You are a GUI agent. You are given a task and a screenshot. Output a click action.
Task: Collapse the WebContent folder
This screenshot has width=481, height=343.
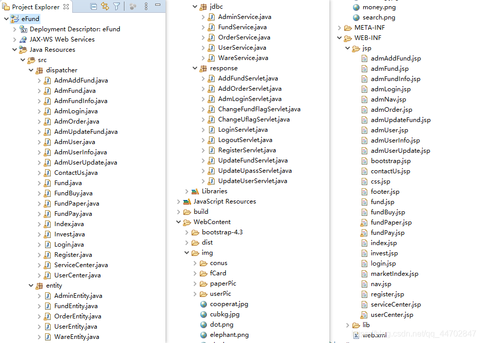pyautogui.click(x=178, y=222)
